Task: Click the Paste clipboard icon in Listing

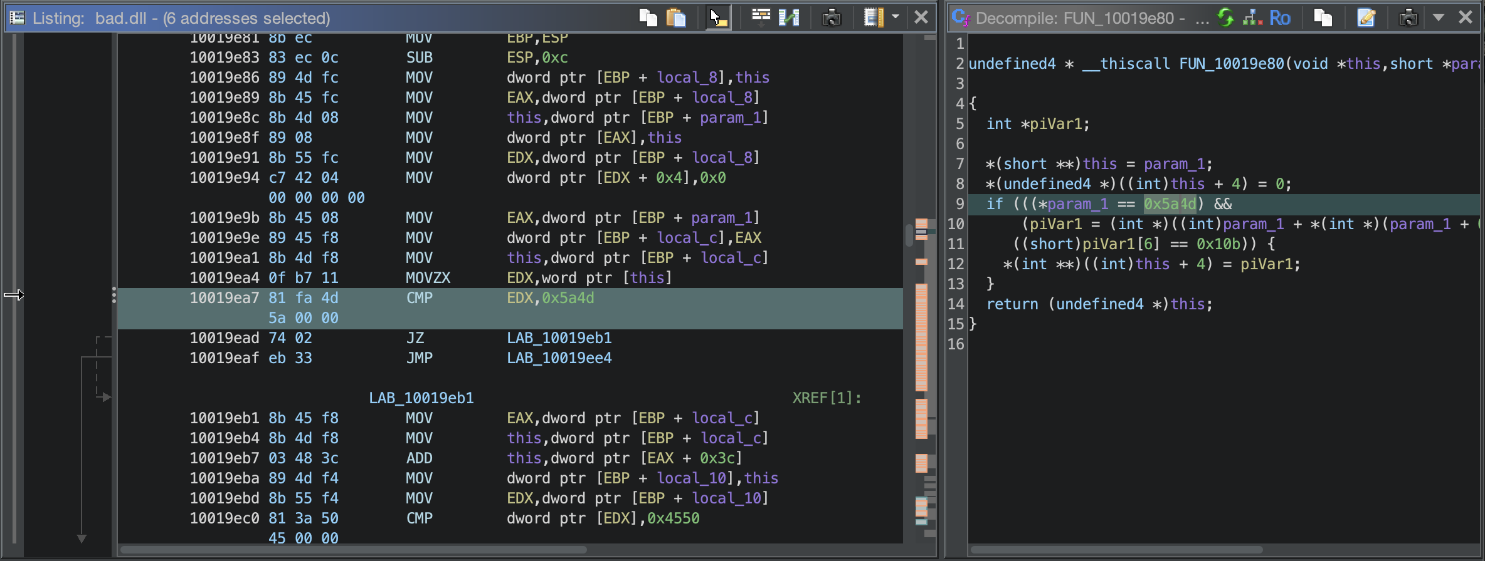Action: point(676,18)
